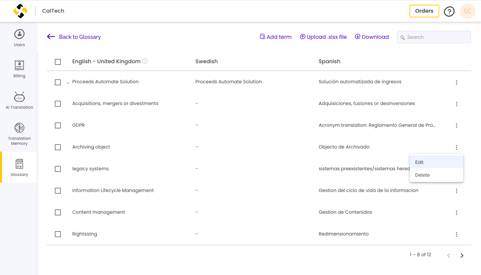This screenshot has height=275, width=481.
Task: Choose Edit from the context menu
Action: pyautogui.click(x=437, y=162)
